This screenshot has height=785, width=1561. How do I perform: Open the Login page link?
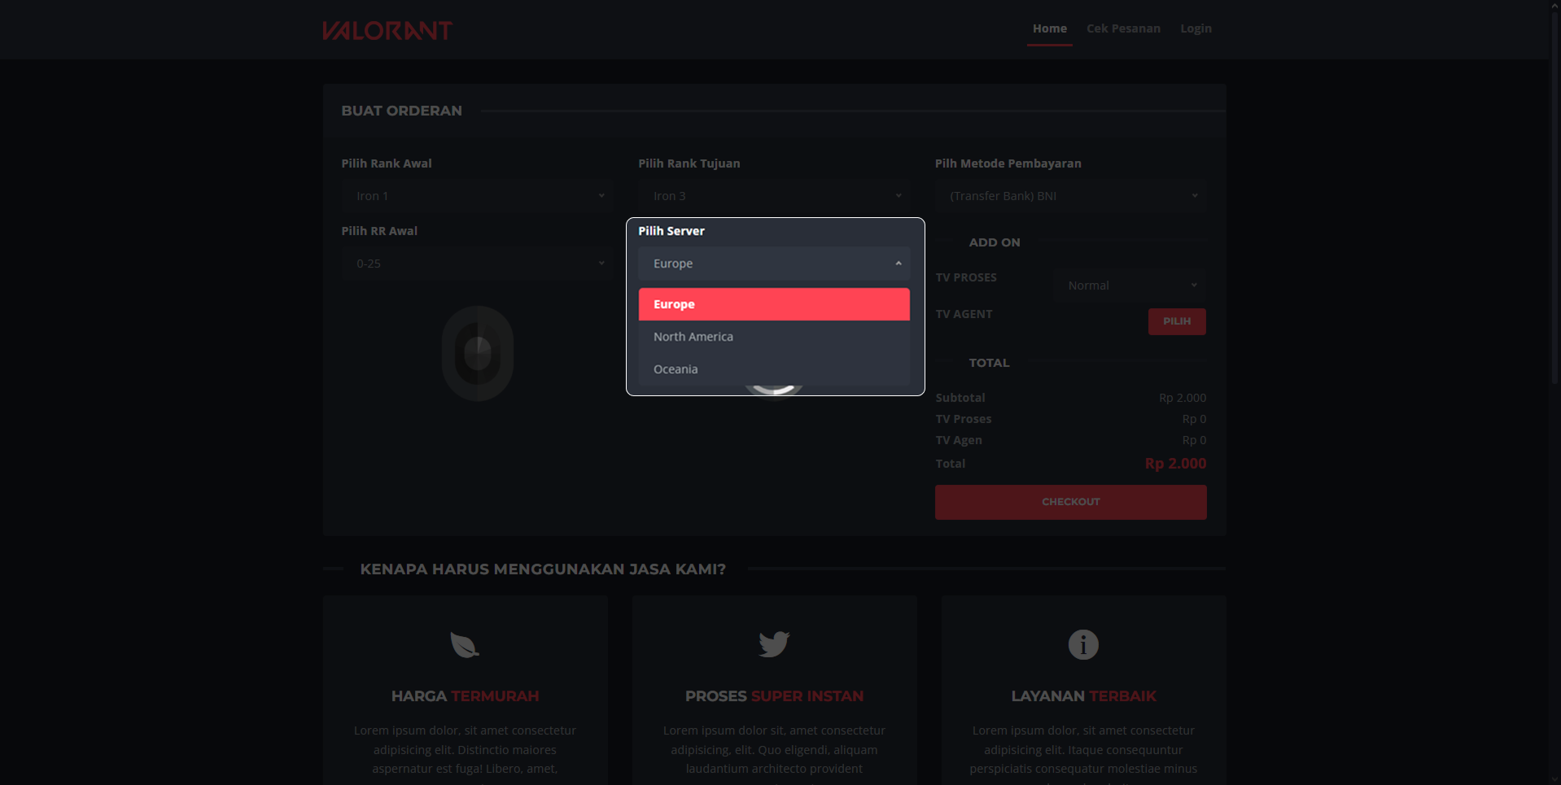coord(1196,28)
